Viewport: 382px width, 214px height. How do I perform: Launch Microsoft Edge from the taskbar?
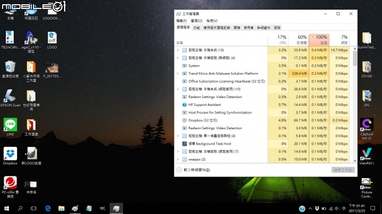pyautogui.click(x=48, y=208)
